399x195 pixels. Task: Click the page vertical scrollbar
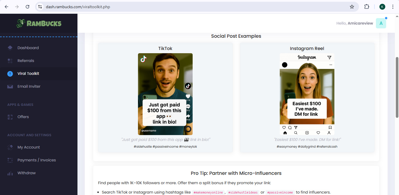tap(397, 88)
